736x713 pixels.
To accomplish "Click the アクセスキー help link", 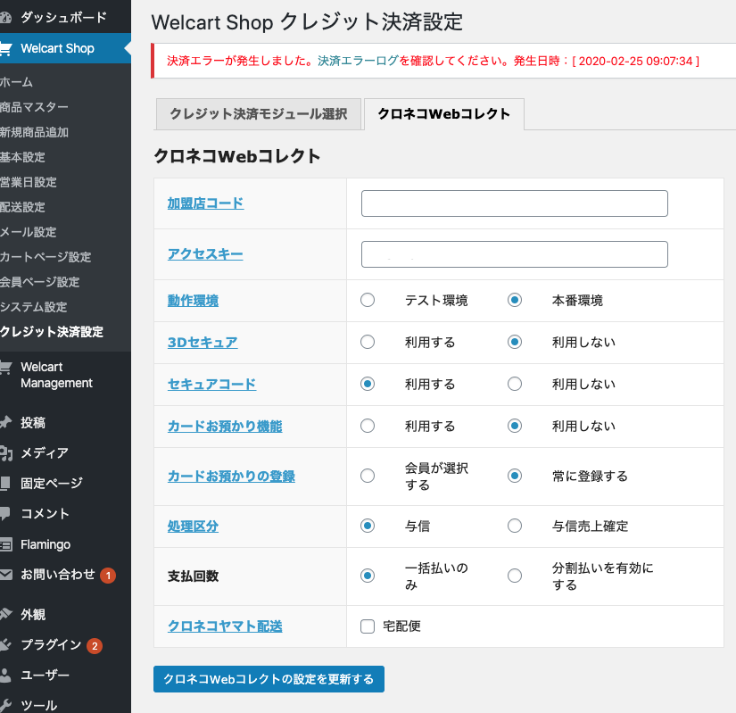I will point(205,254).
